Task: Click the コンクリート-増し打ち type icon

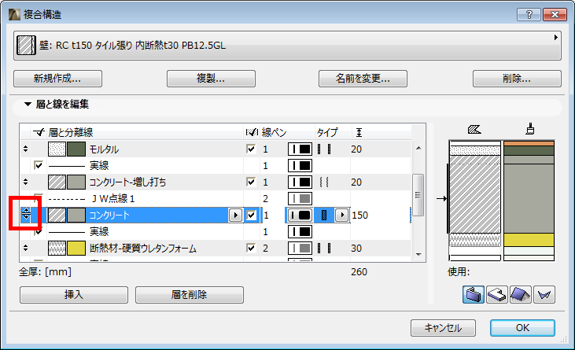Action: tap(324, 182)
